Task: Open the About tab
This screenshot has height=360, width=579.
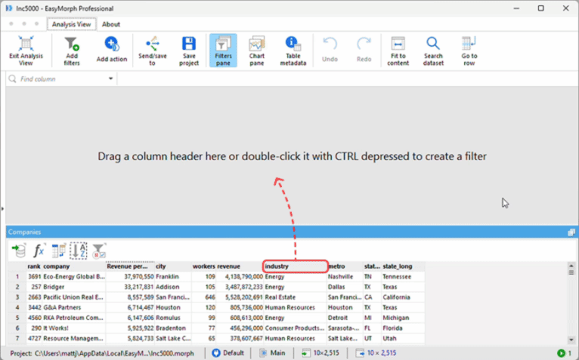Action: [x=111, y=24]
